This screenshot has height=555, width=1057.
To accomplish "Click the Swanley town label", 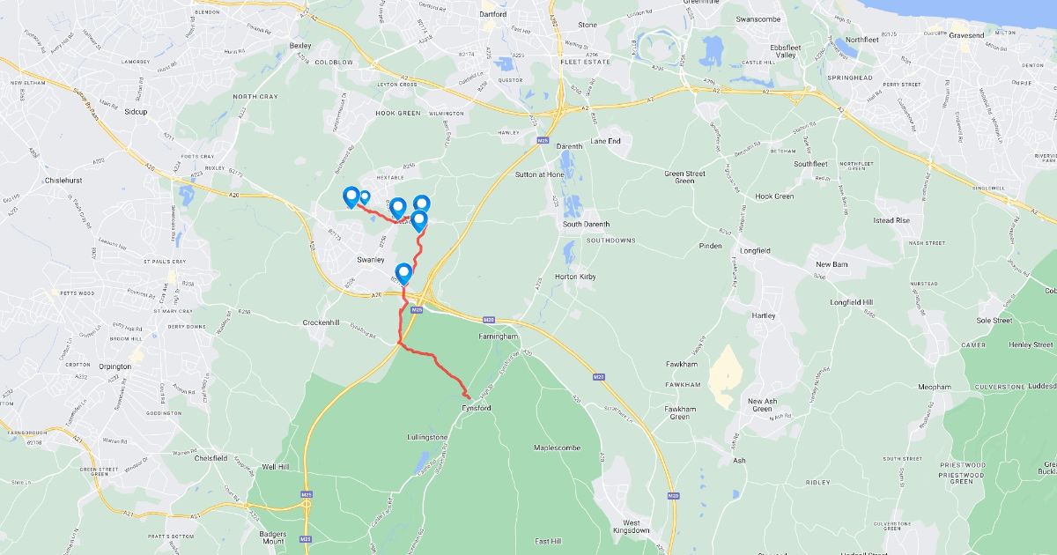I will [371, 260].
